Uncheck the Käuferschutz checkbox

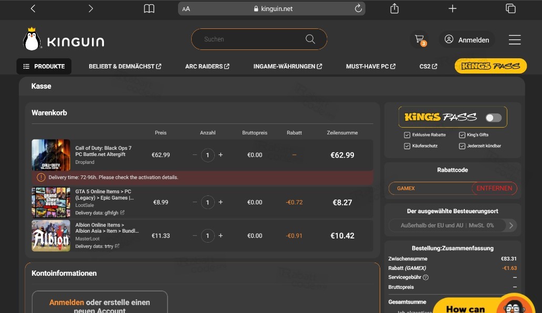point(407,145)
